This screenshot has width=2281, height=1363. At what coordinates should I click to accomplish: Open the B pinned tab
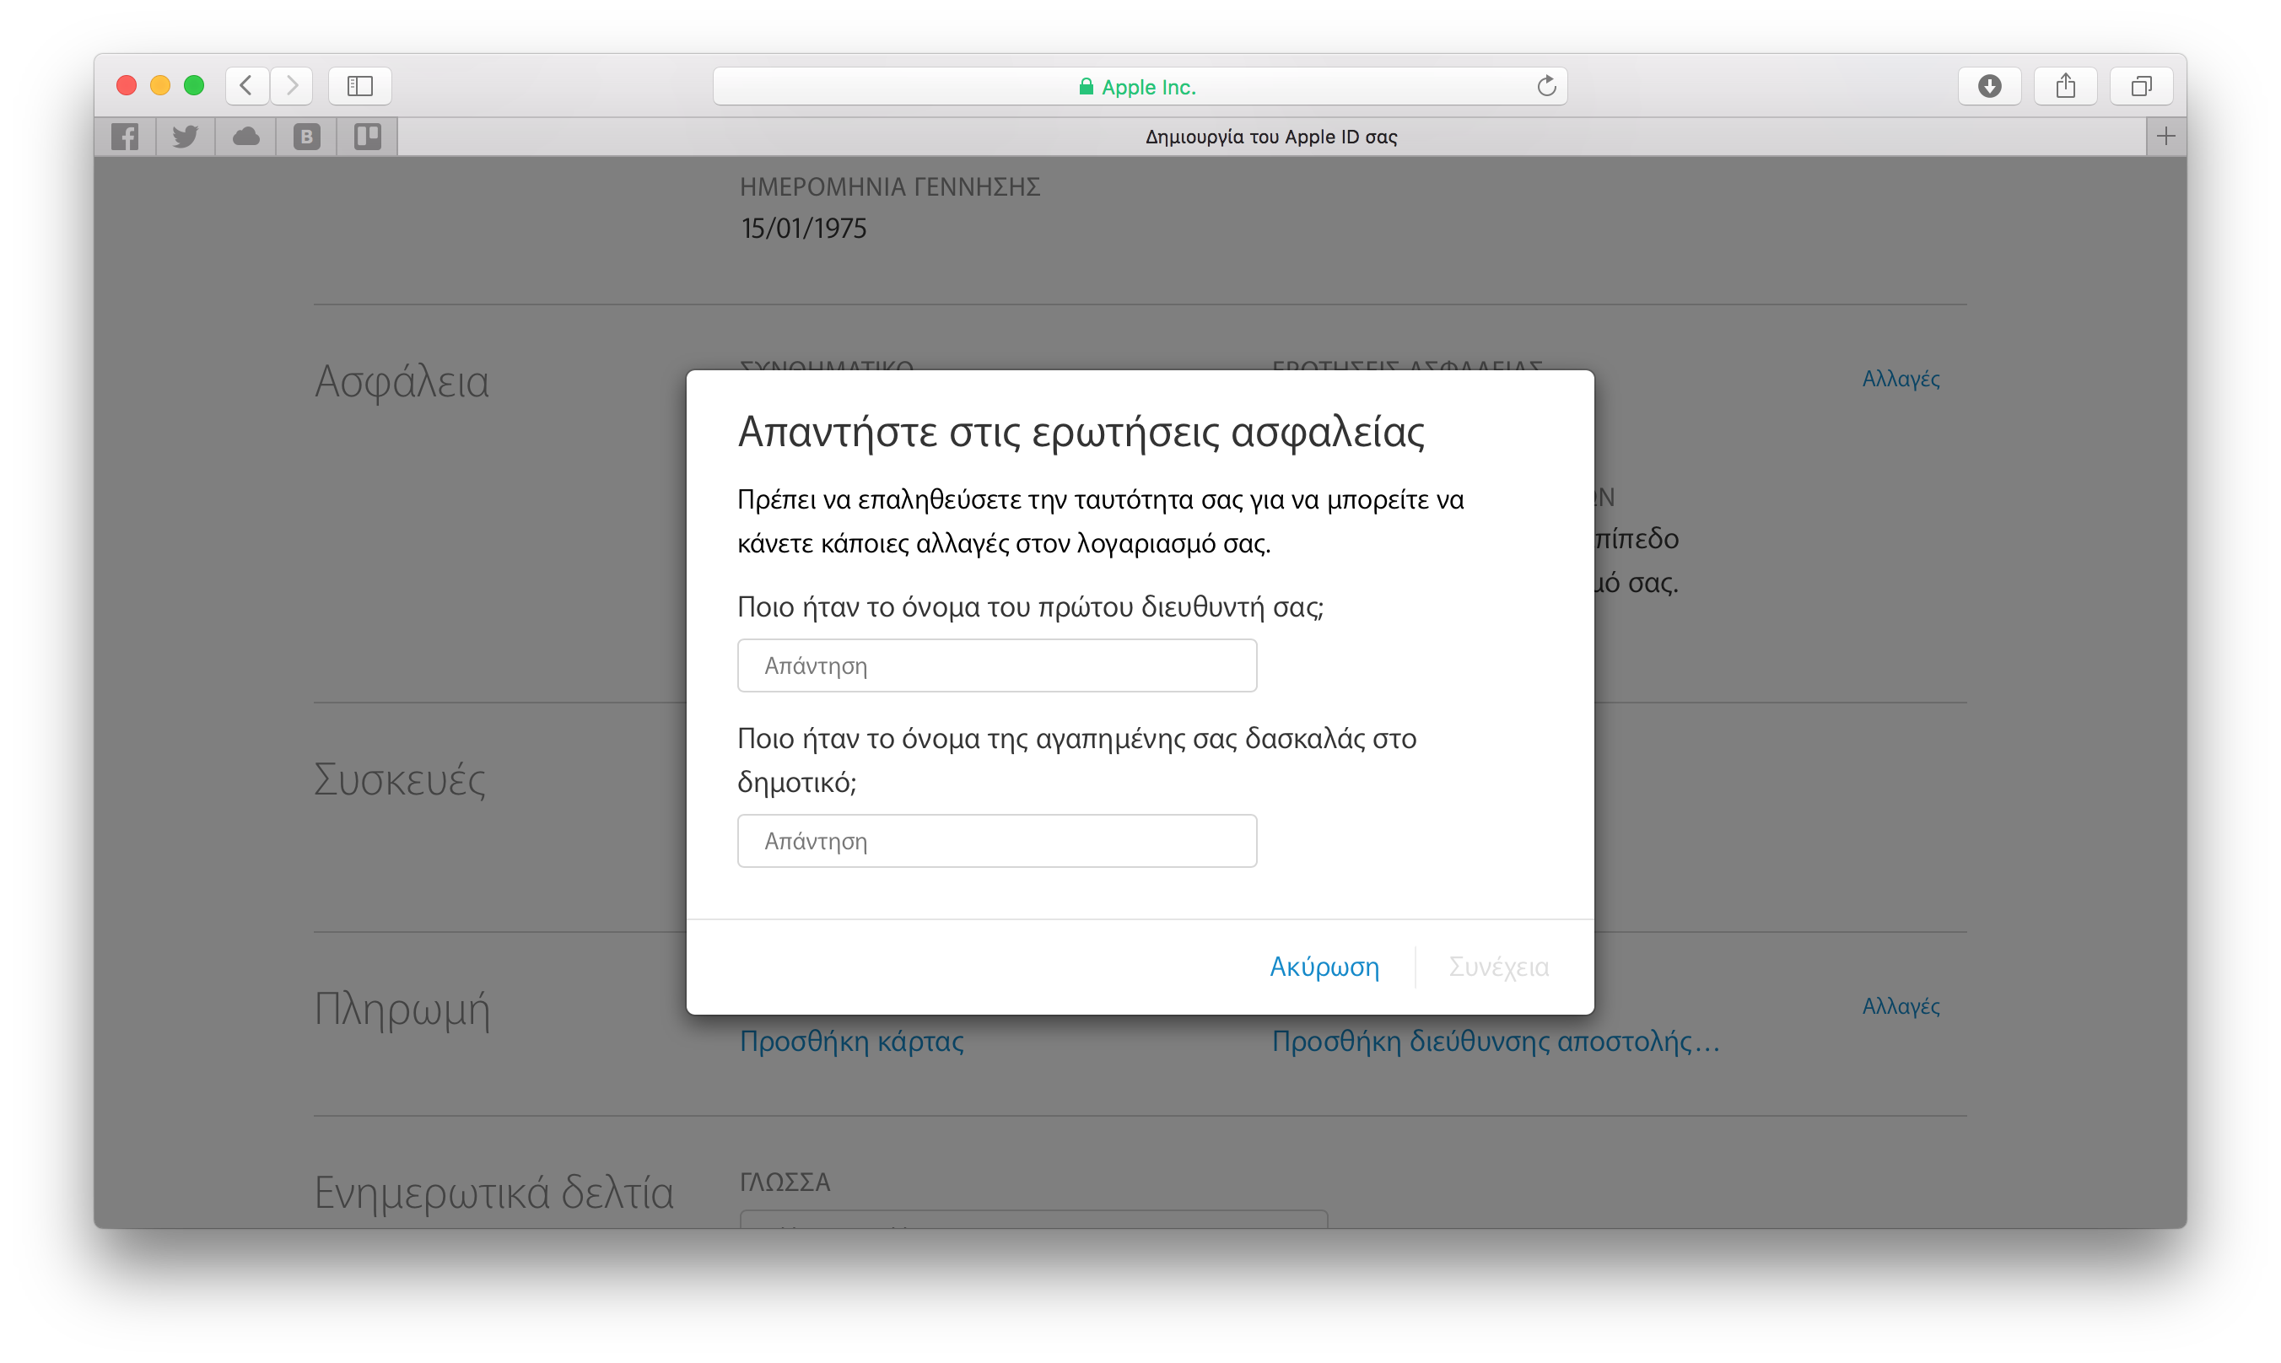point(307,137)
